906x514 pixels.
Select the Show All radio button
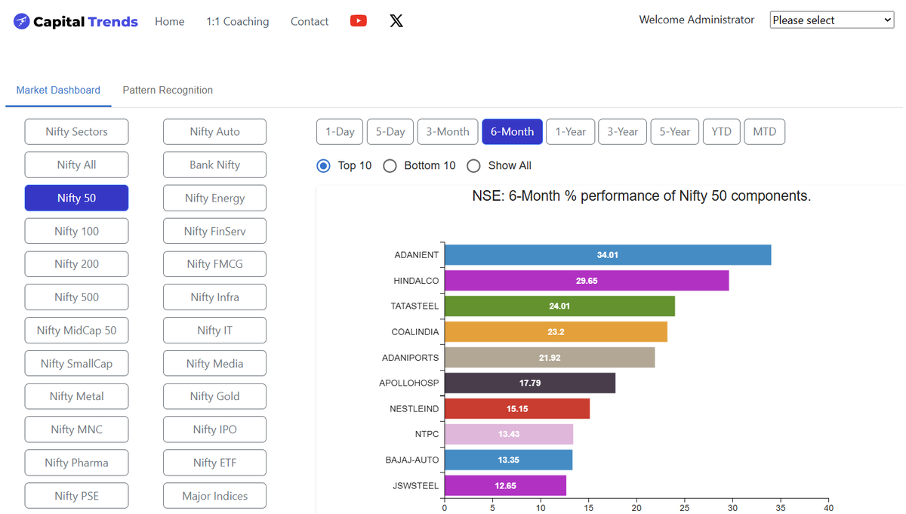coord(473,165)
